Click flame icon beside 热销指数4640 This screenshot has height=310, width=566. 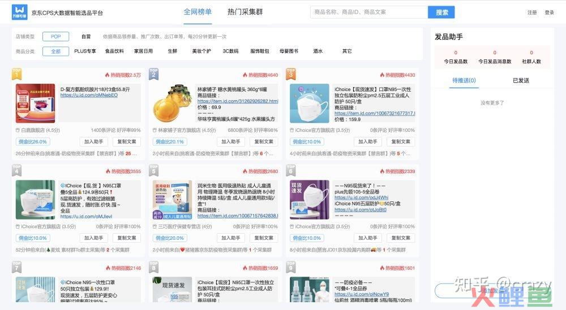tap(245, 75)
